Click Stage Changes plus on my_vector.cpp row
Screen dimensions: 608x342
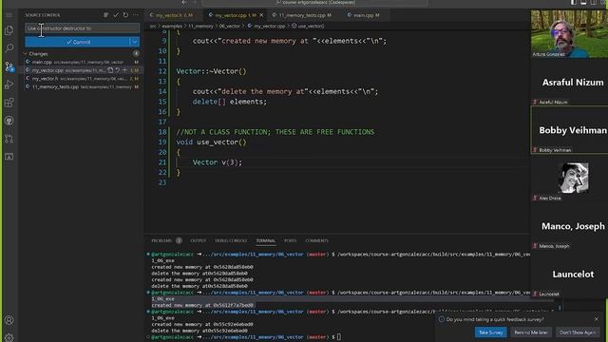[124, 70]
